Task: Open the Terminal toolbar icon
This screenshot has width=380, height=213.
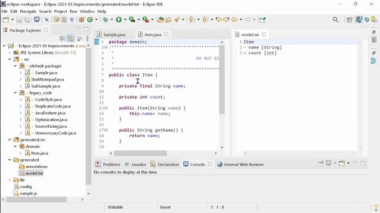Action: coord(37,20)
